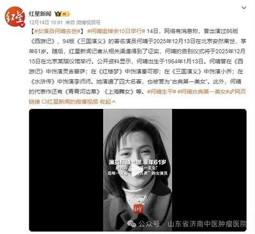Open 红星新闻的微博视频 link

[72, 102]
